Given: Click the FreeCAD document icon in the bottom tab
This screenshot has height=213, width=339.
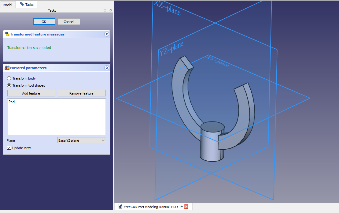Looking at the screenshot, I should click(x=120, y=207).
